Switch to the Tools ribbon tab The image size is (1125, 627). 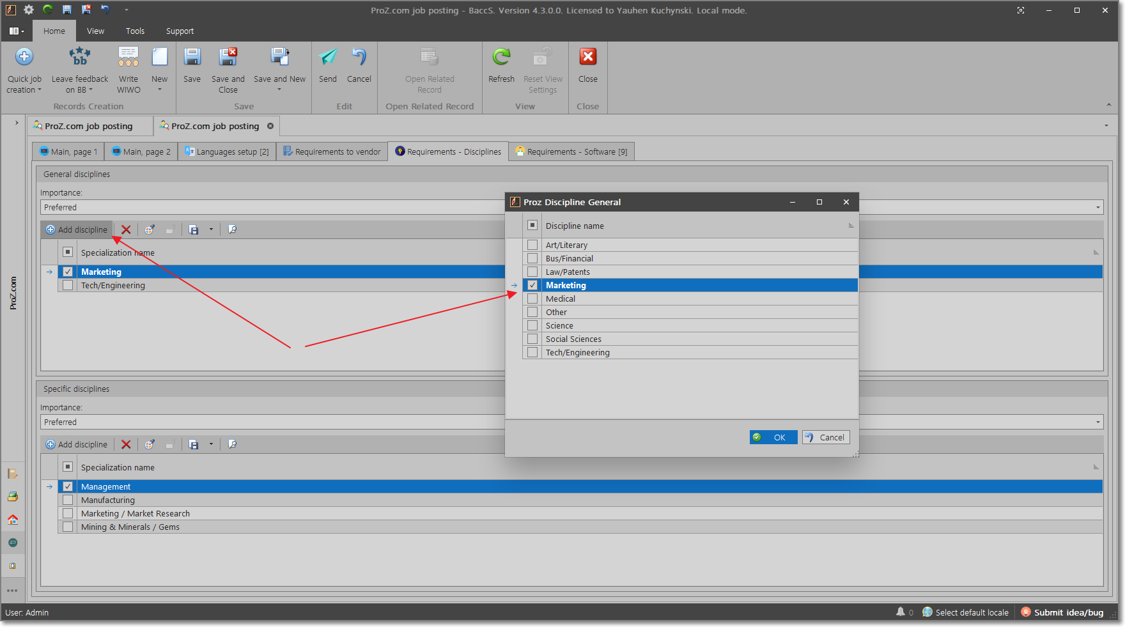[x=135, y=31]
